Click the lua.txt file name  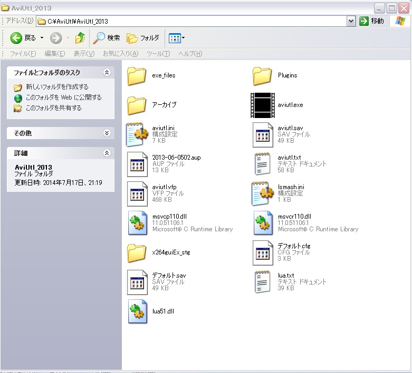tap(286, 276)
